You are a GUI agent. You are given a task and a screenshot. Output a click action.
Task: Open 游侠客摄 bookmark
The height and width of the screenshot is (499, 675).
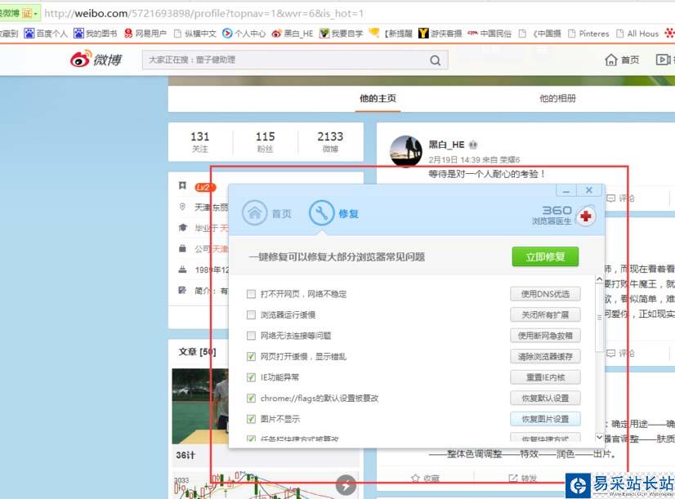440,33
